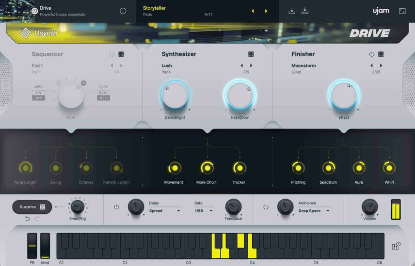Set Latch to ON
Screen dimensions: 415x266
coord(39,93)
